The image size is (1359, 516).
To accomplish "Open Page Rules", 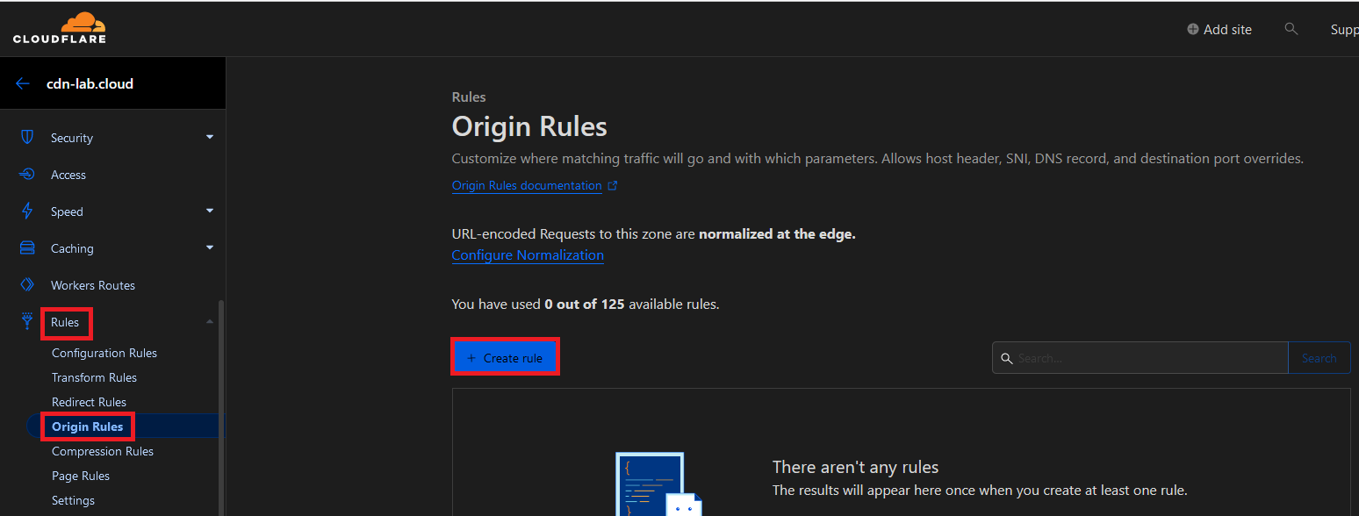I will (x=81, y=476).
